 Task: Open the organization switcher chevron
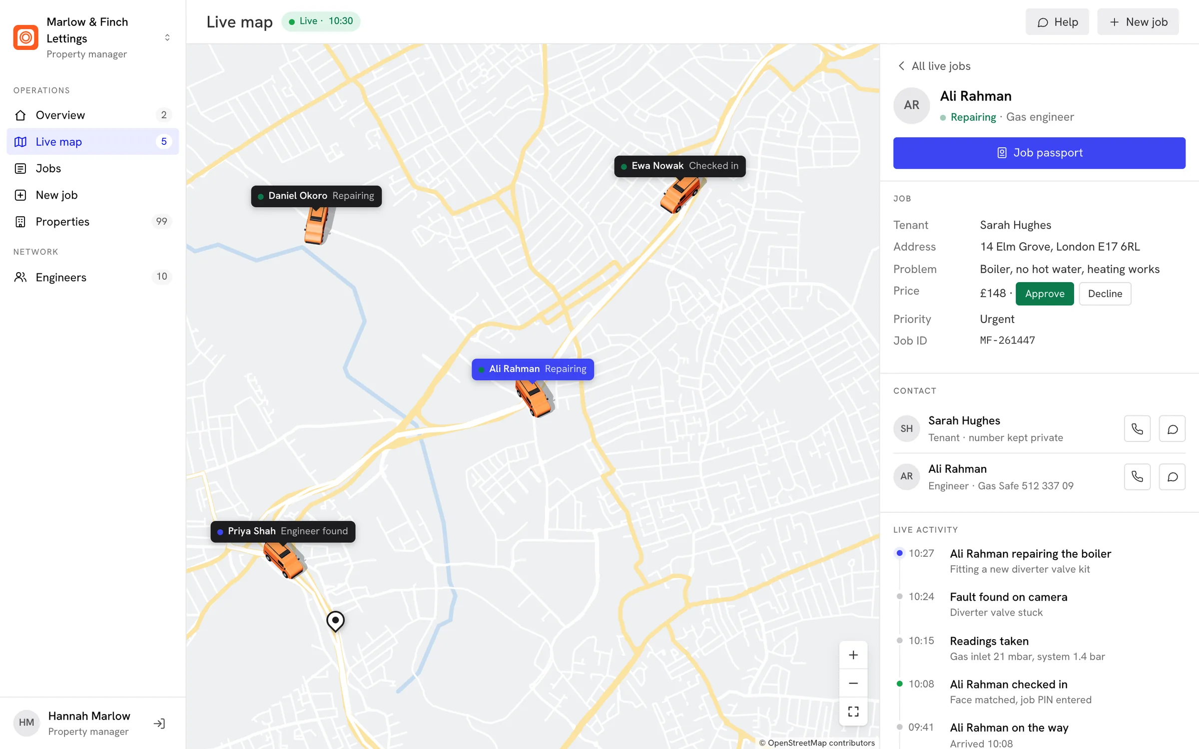167,37
